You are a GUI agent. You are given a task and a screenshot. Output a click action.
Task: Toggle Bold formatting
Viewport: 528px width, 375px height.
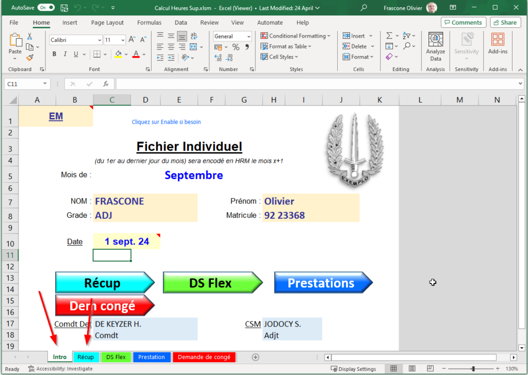[x=55, y=54]
